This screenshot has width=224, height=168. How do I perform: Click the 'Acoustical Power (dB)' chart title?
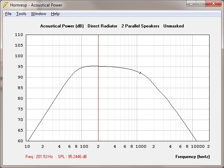point(62,26)
